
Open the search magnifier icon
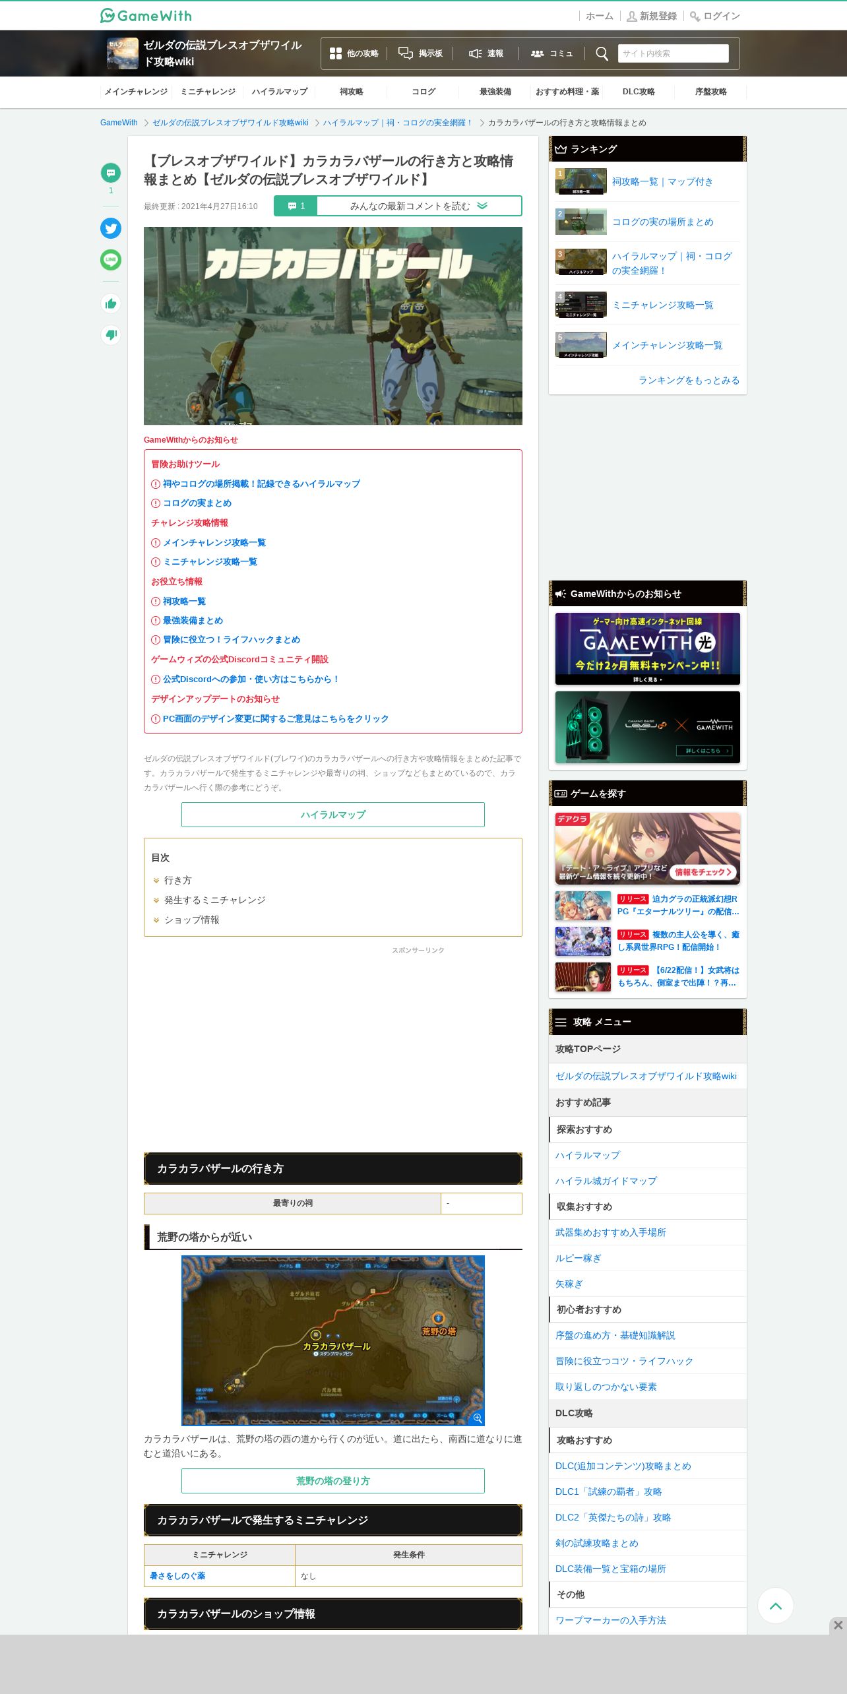click(x=602, y=53)
